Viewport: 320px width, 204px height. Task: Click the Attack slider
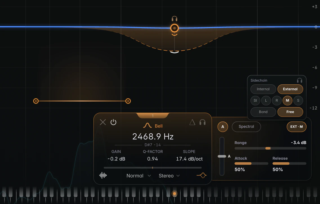pyautogui.click(x=251, y=163)
